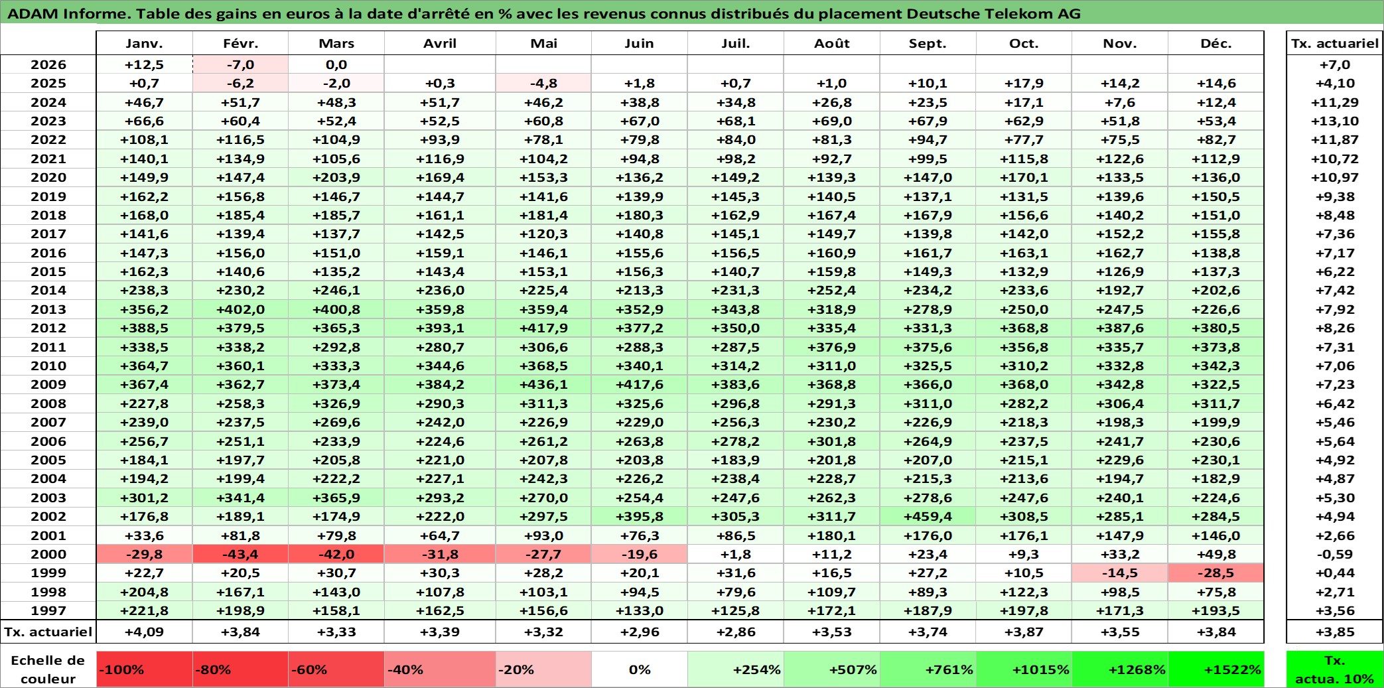Select cell +12,5 for January 2026
The height and width of the screenshot is (688, 1384).
(144, 64)
